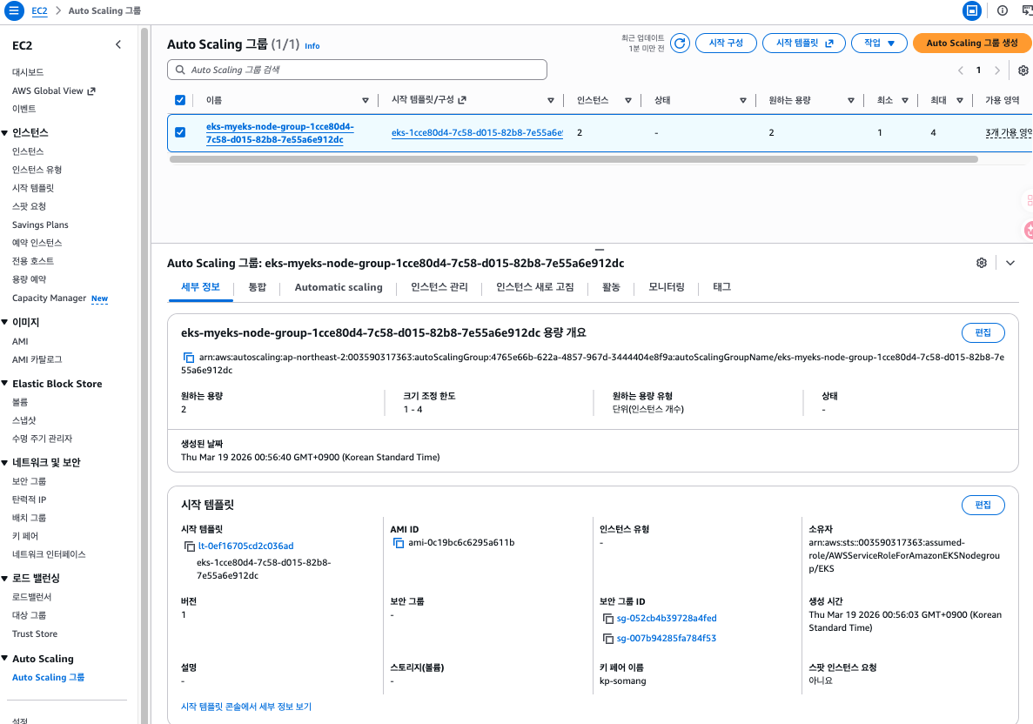Click the 시작 구성 button
The height and width of the screenshot is (724, 1033).
[726, 44]
